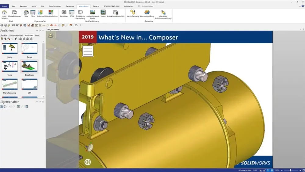
Task: Click the Suche starten search field
Action: [x=147, y=6]
